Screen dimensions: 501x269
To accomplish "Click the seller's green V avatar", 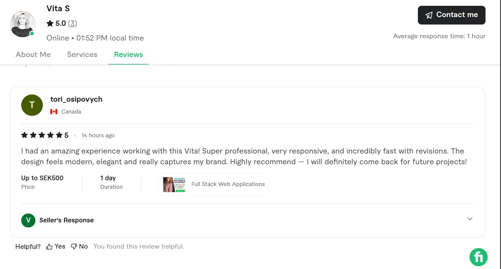I will coord(28,220).
